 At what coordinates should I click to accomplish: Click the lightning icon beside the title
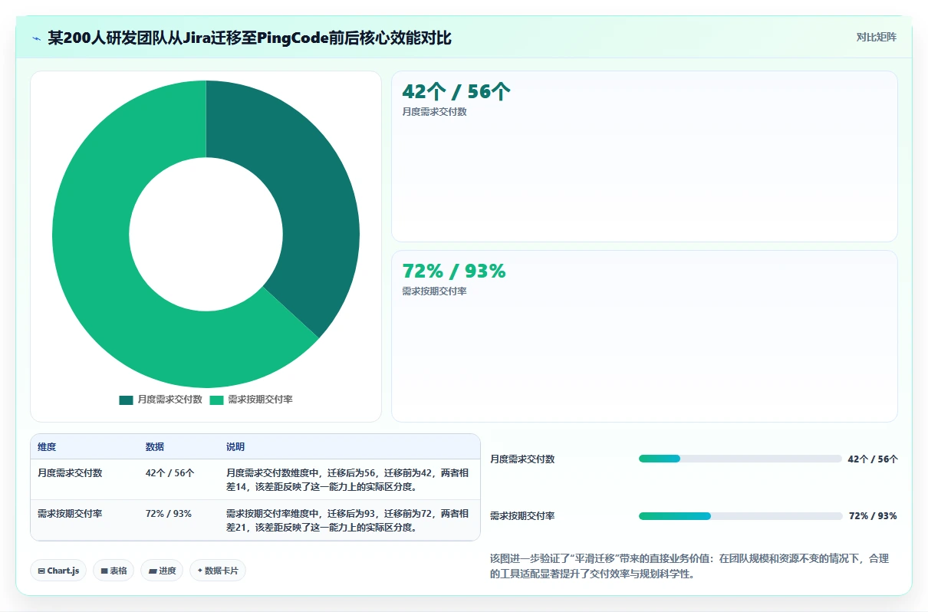37,38
